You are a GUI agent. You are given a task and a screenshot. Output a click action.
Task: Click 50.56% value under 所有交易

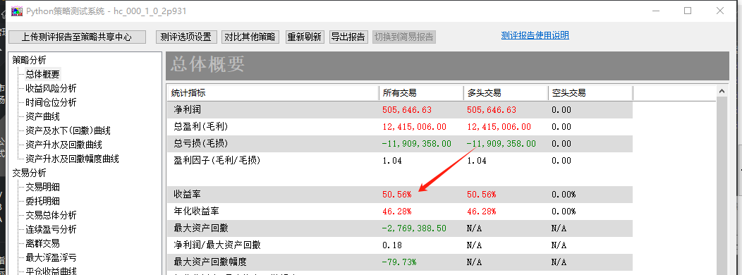coord(396,195)
